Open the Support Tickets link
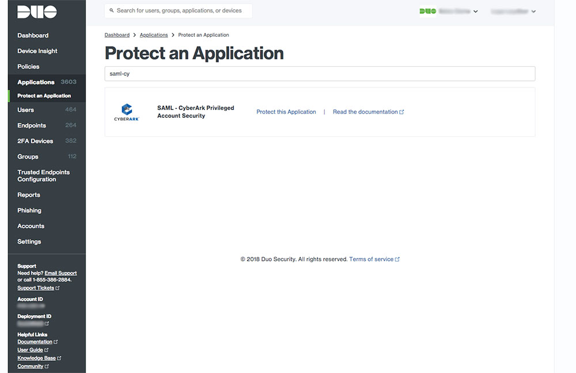576x373 pixels. 38,288
